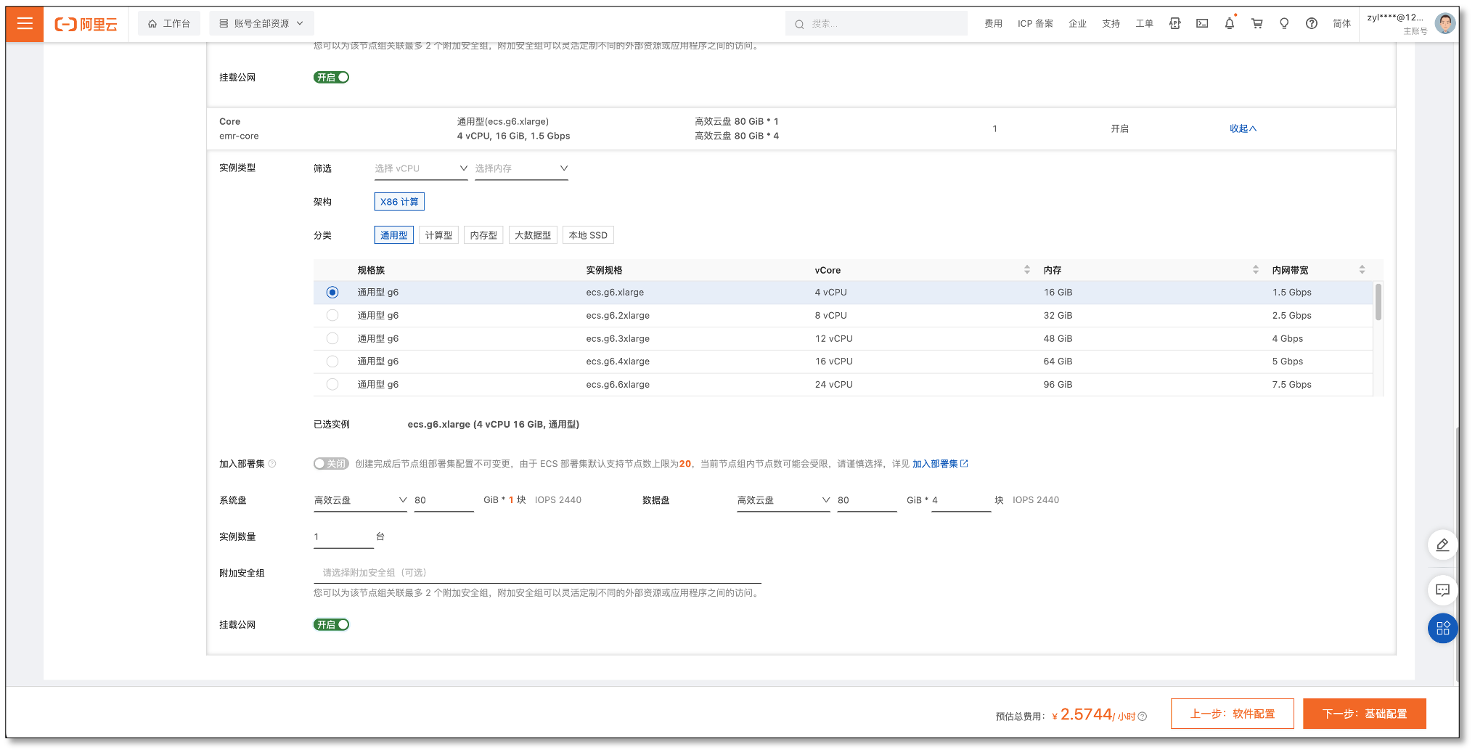Viewport: 1475px width, 755px height.
Task: Select the ecs.g6.2xlarge radio button
Action: point(332,316)
